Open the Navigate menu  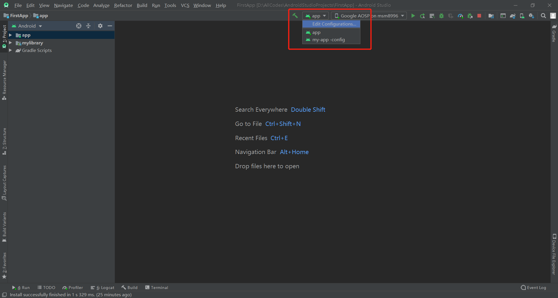[x=63, y=5]
